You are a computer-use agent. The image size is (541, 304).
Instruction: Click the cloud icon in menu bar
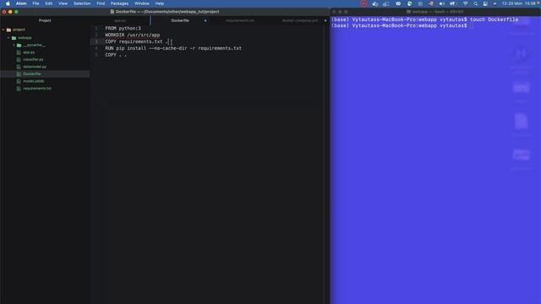[375, 3]
